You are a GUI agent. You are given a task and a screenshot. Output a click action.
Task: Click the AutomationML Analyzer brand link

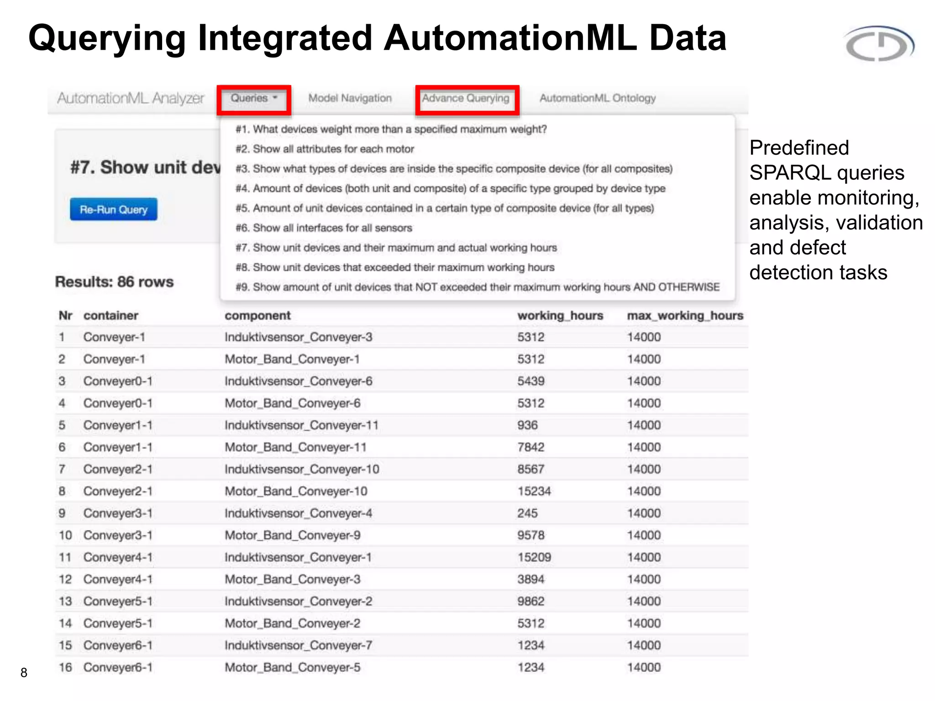coord(131,98)
